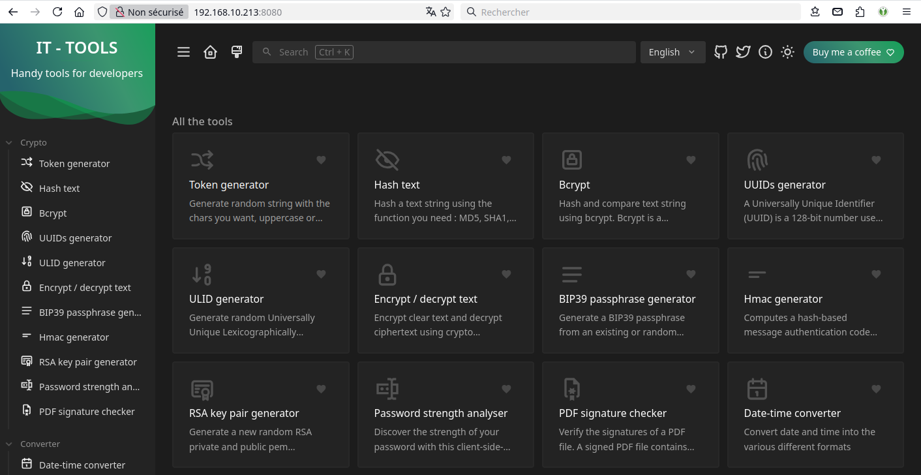This screenshot has height=475, width=921.
Task: Click the translate page icon in address bar
Action: [x=430, y=12]
